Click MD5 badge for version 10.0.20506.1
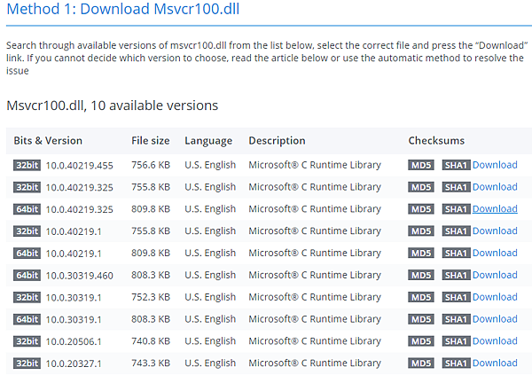Viewport: 532px width, 375px height. [x=421, y=341]
